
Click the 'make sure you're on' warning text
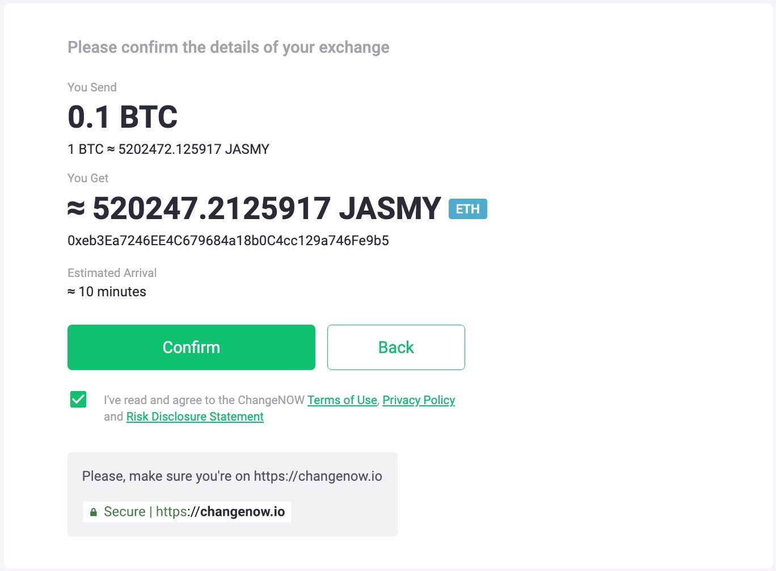point(232,476)
